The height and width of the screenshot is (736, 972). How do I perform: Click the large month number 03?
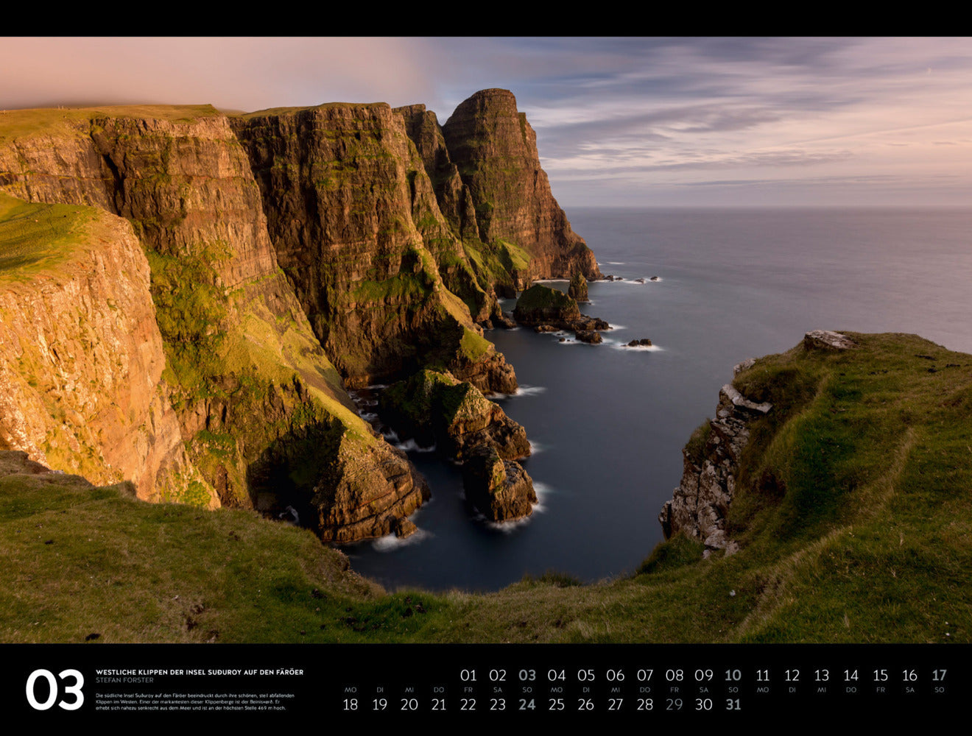tap(55, 690)
